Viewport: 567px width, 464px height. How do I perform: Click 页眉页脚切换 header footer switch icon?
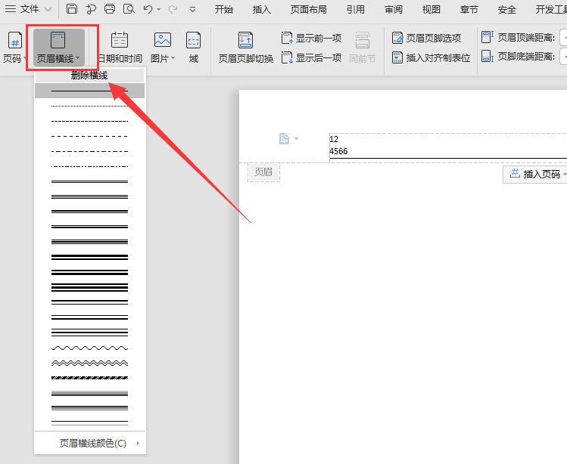click(246, 47)
